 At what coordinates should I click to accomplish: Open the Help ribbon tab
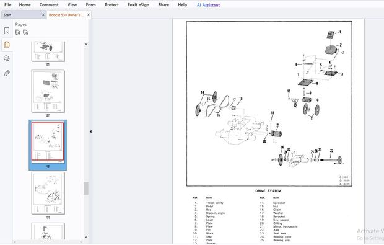click(182, 5)
